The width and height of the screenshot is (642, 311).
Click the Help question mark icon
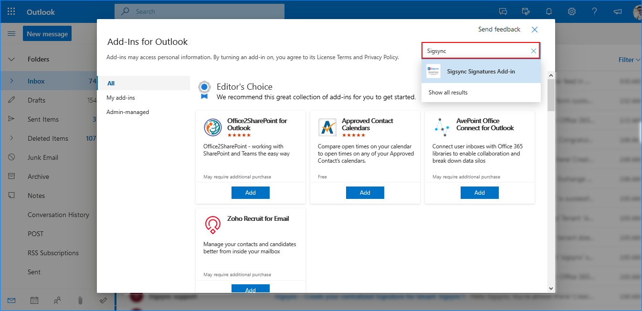(594, 12)
